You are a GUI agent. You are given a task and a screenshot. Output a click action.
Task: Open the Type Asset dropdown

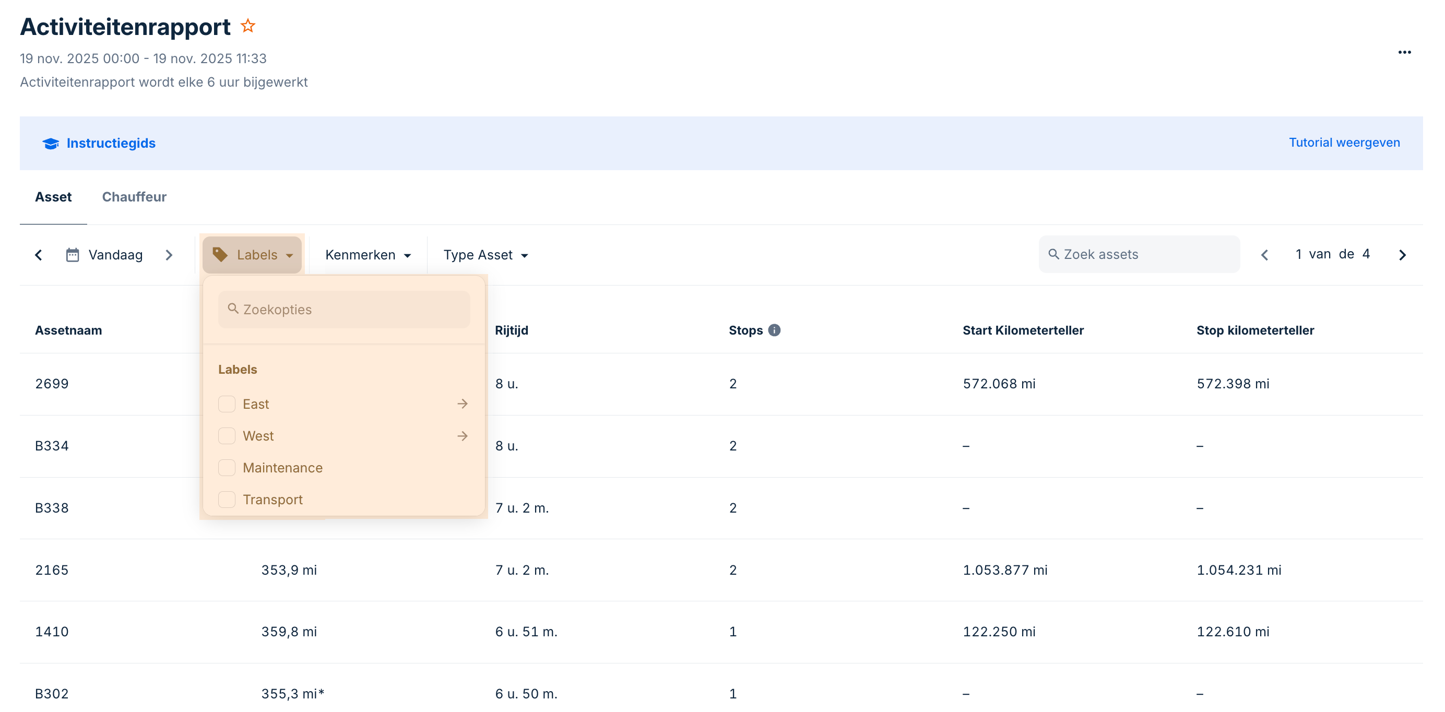point(485,255)
